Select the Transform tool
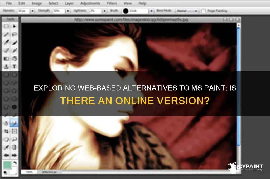The height and width of the screenshot is (179, 270). [x=14, y=131]
